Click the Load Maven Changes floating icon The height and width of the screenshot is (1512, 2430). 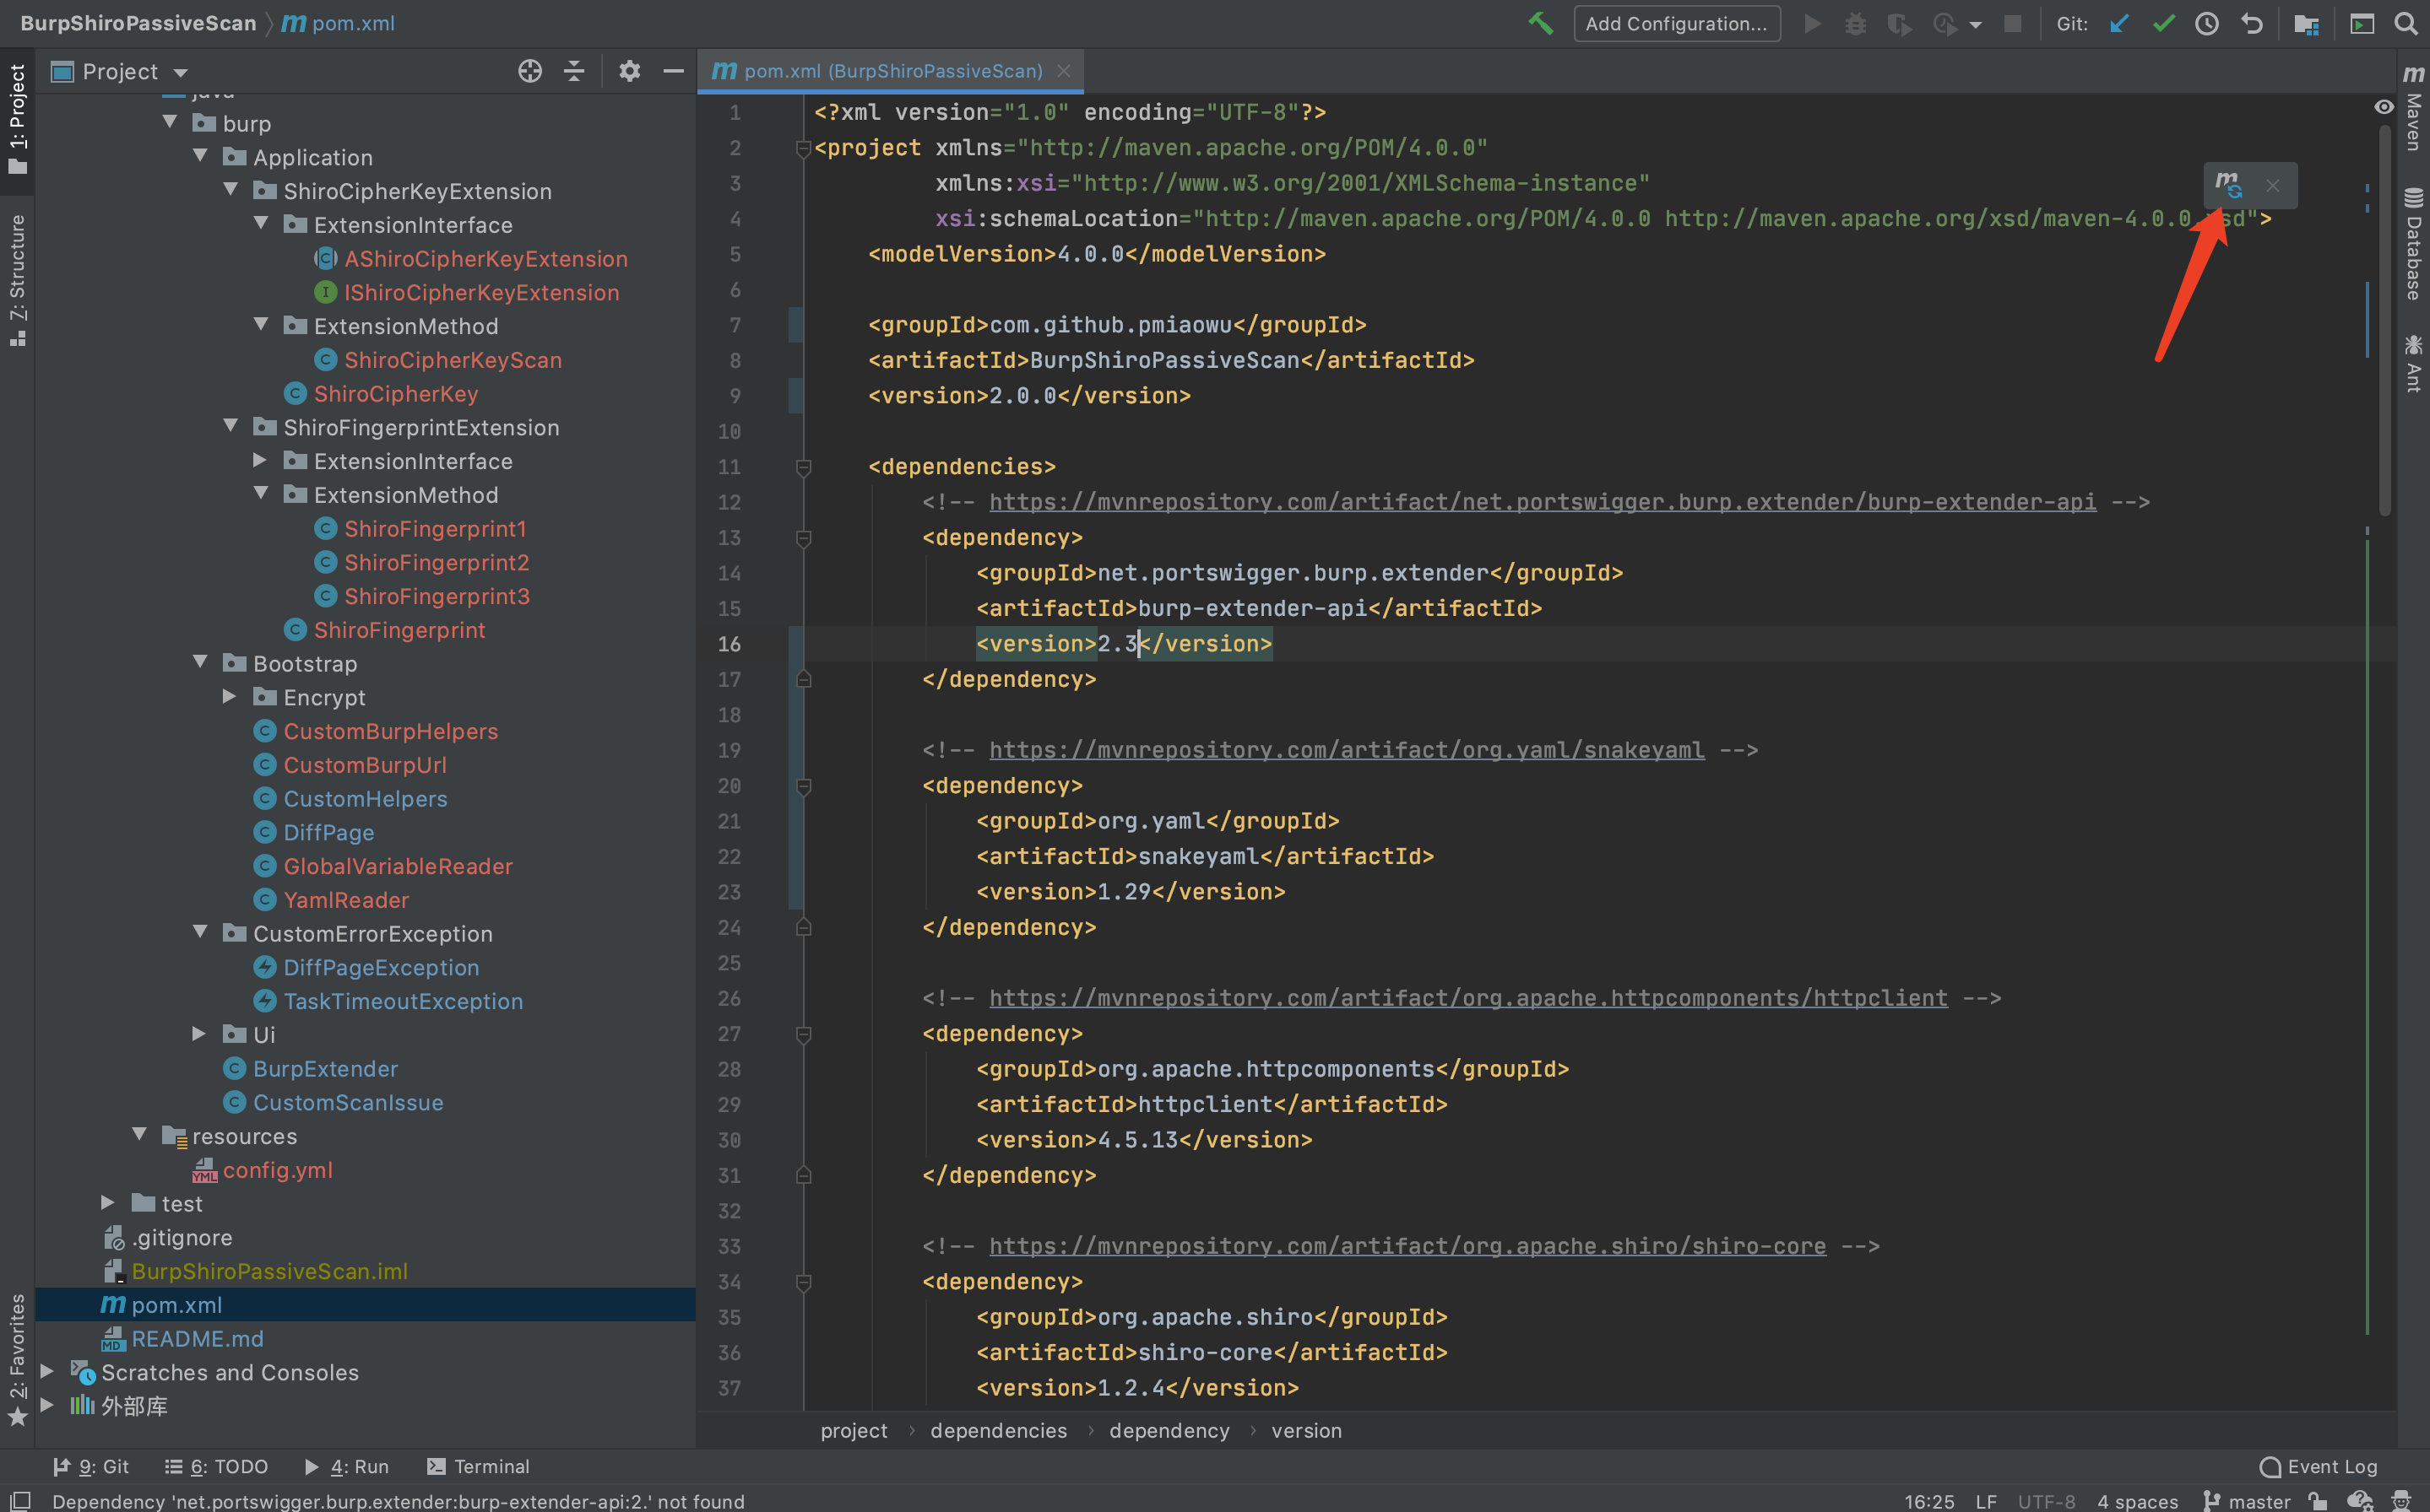2228,185
